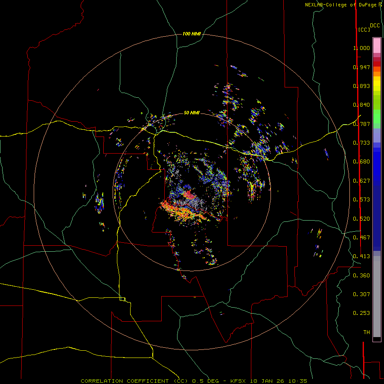Click the red band in the color bar
Image resolution: width=384 pixels, height=384 pixels.
click(377, 64)
